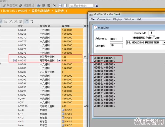The height and width of the screenshot is (127, 165).
Task: Split the editor space vertically
Action: click(x=65, y=6)
